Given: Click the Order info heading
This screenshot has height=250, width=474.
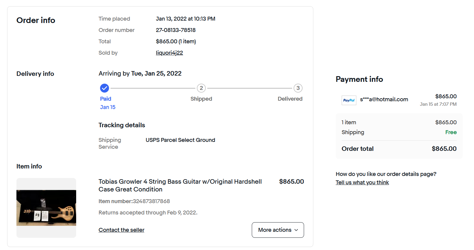Looking at the screenshot, I should click(x=36, y=20).
